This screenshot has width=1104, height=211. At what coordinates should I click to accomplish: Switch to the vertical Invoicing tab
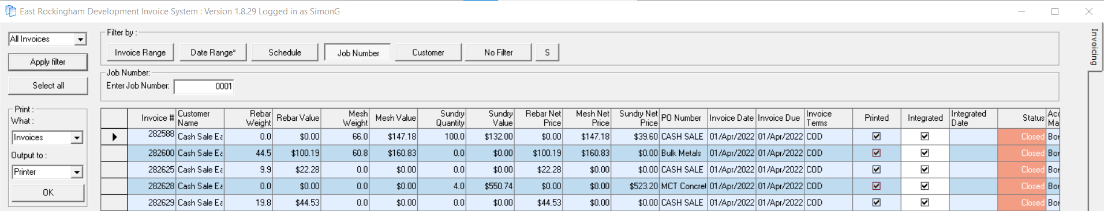(x=1094, y=47)
